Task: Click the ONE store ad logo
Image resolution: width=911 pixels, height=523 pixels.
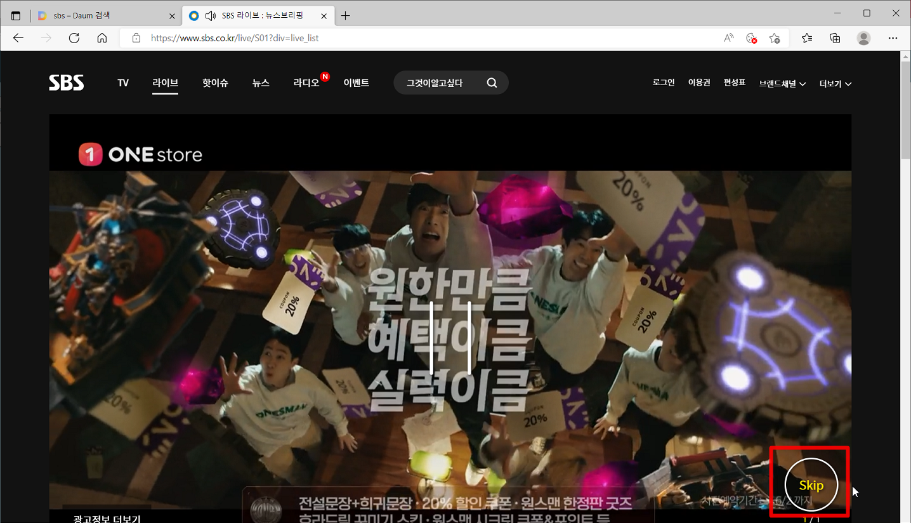Action: click(140, 154)
